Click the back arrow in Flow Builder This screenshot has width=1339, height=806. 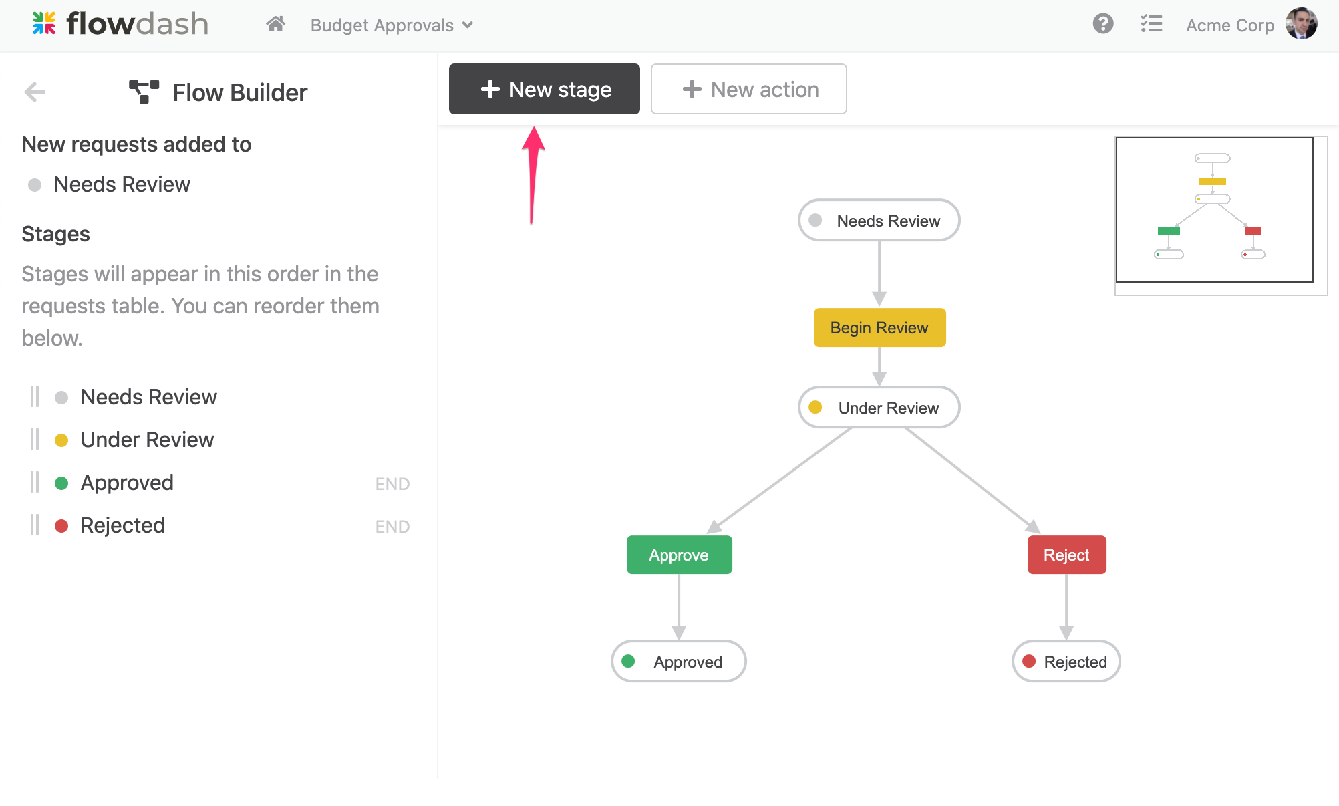coord(35,92)
